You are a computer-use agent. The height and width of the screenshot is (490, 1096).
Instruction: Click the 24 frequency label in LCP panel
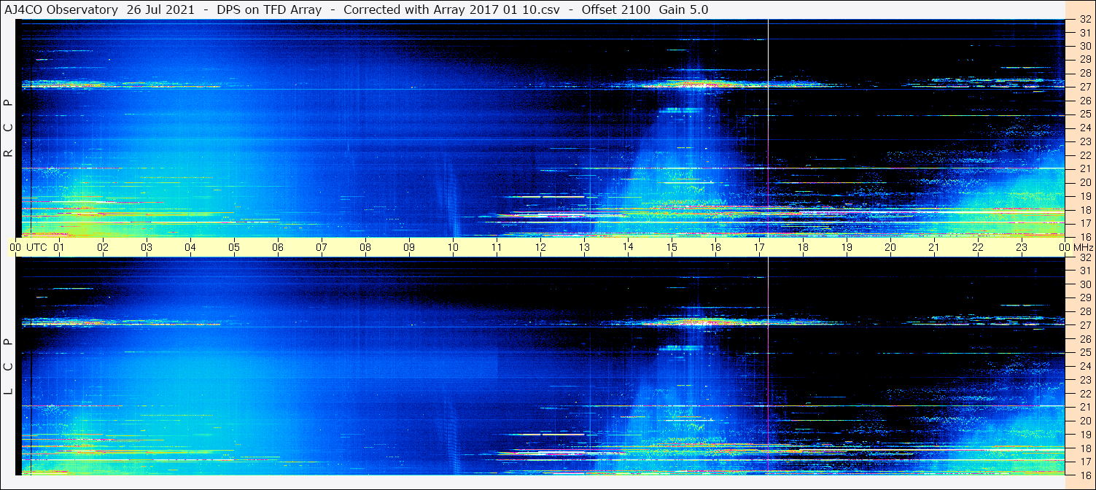point(1084,366)
